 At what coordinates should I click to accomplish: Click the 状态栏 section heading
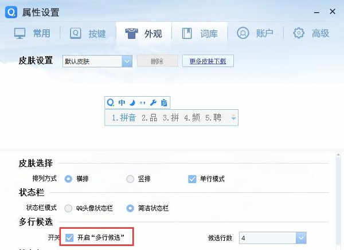pos(32,193)
